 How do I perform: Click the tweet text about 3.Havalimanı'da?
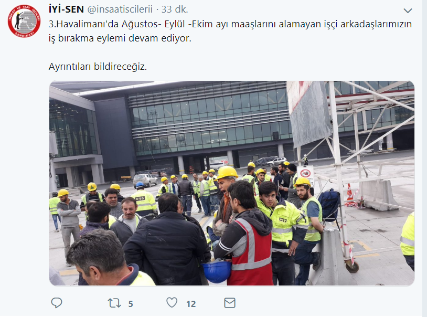pyautogui.click(x=230, y=31)
